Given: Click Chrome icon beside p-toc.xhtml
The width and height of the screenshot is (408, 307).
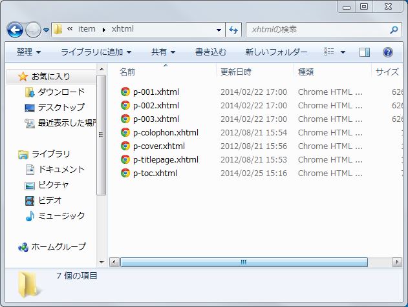Looking at the screenshot, I should 125,173.
